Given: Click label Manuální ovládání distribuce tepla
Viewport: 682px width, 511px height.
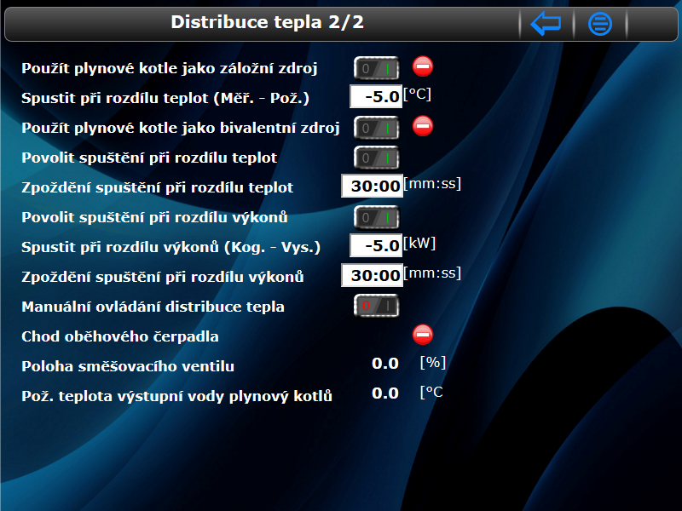Looking at the screenshot, I should tap(153, 307).
